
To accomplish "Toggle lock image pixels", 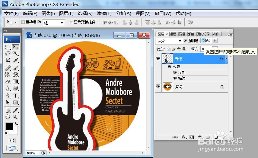I will tap(174, 49).
